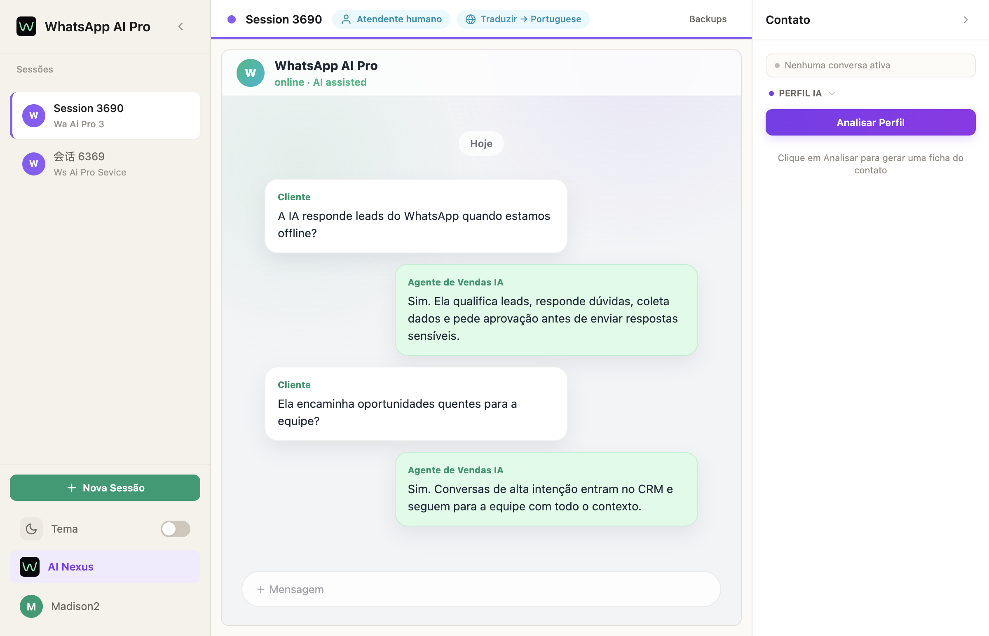Switch to Atendente humano mode
Viewport: 989px width, 636px height.
click(391, 19)
